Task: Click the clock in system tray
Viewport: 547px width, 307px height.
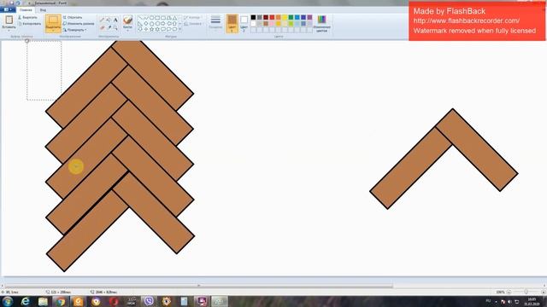Action: click(532, 301)
